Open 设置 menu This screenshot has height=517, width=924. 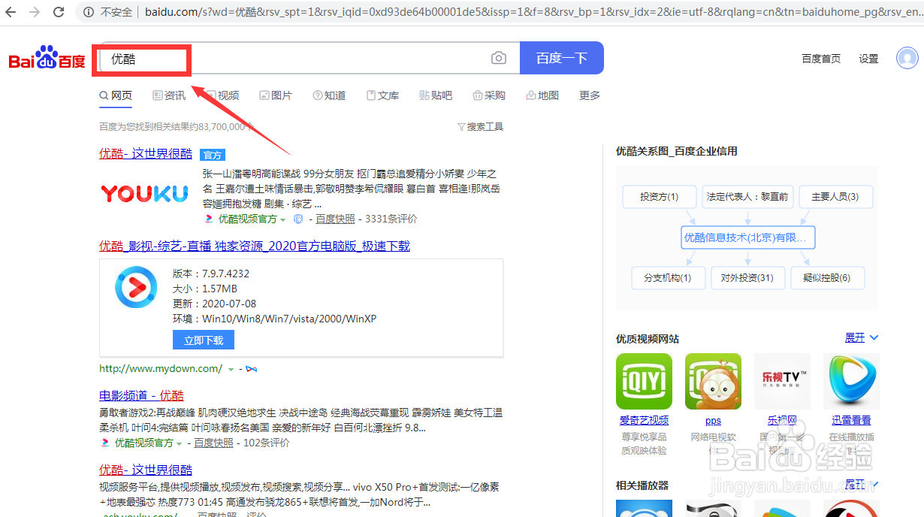coord(868,58)
